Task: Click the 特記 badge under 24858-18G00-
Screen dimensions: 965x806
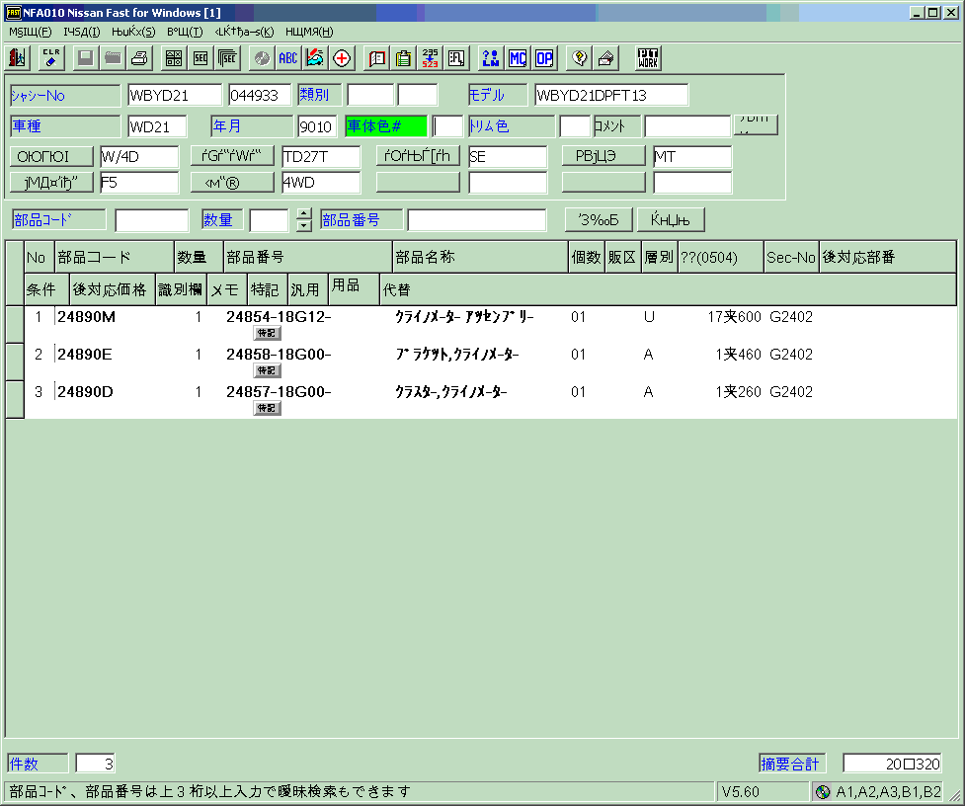Action: pyautogui.click(x=267, y=370)
